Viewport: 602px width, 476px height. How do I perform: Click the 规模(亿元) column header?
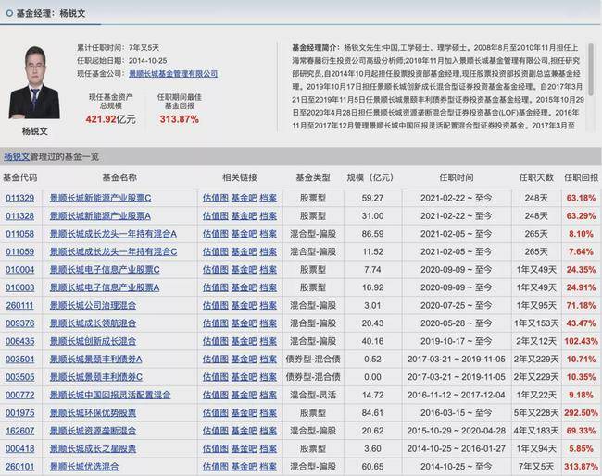[370, 177]
